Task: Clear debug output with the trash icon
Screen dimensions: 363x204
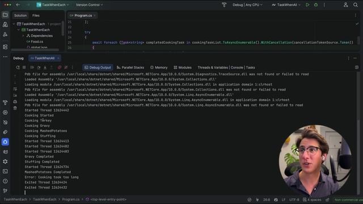Action: pos(15,108)
